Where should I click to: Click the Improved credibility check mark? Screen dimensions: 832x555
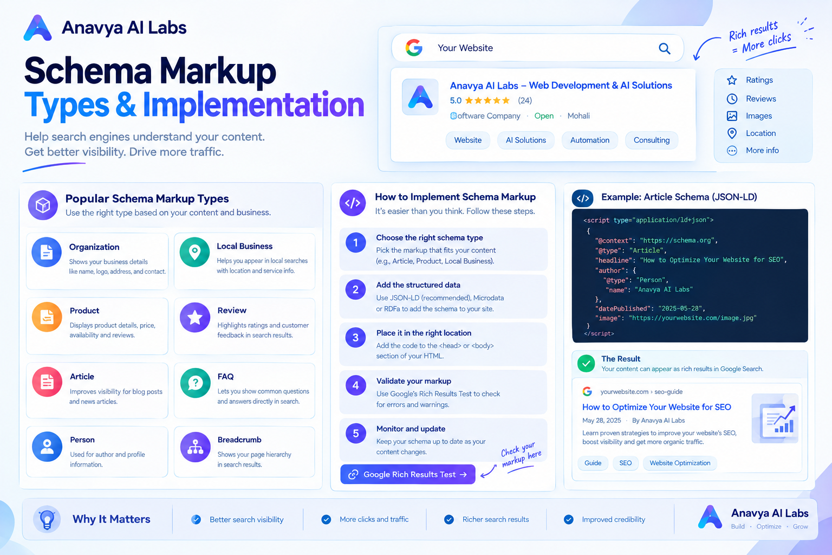point(569,519)
